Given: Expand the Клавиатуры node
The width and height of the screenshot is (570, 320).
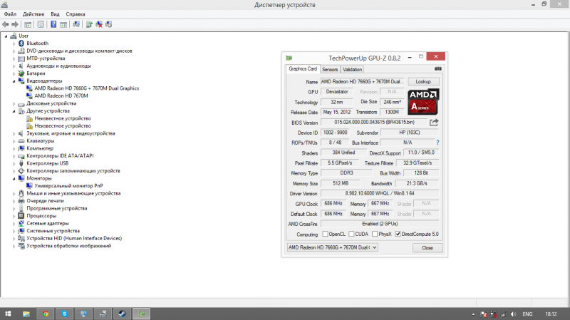Looking at the screenshot, I should 14,141.
